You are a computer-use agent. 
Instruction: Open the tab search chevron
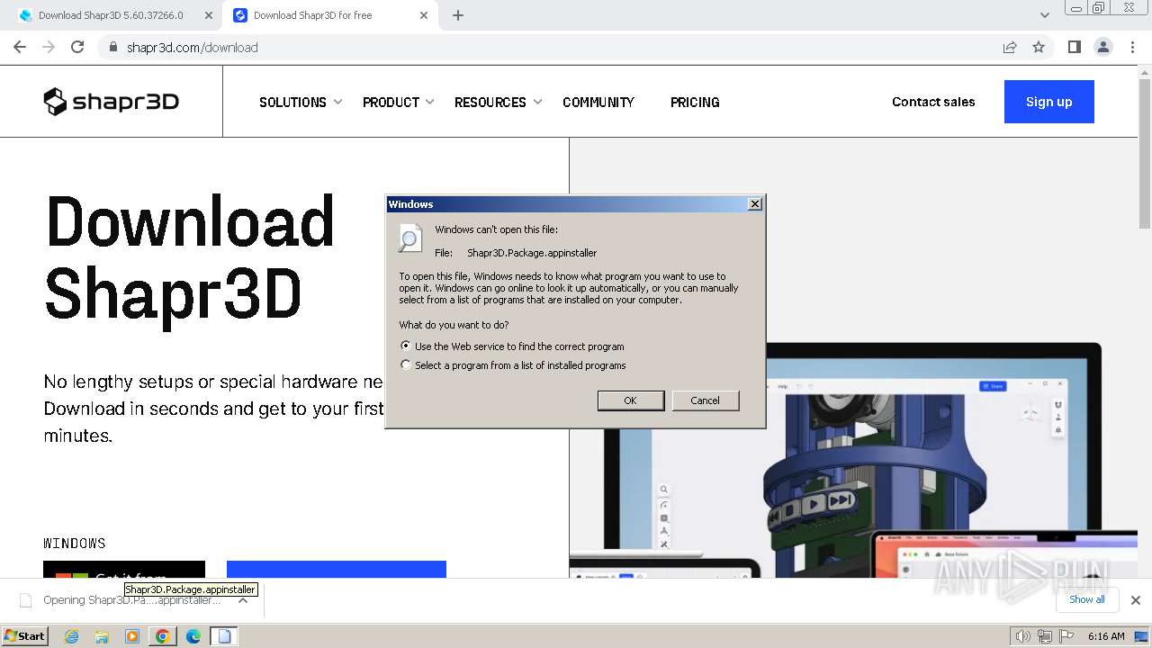click(x=1045, y=15)
